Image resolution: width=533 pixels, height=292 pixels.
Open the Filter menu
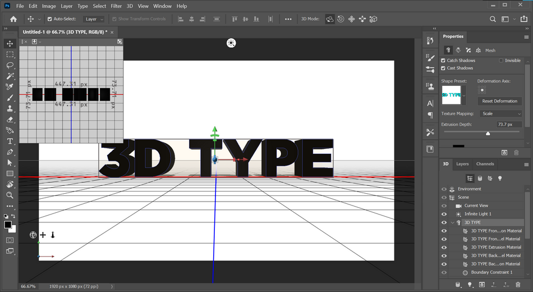click(116, 6)
